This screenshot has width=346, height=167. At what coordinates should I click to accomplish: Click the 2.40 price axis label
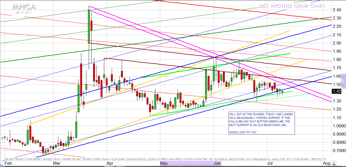coord(337,10)
